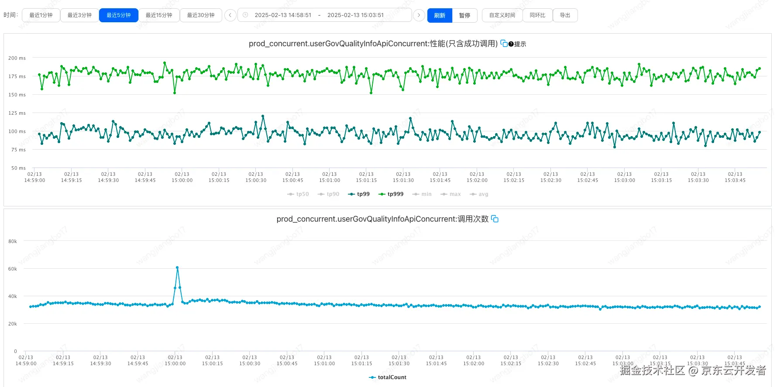This screenshot has height=387, width=777.
Task: Enable the min series in legend
Action: [422, 194]
